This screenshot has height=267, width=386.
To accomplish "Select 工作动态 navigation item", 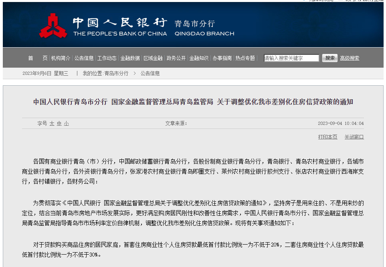I will 107,58.
